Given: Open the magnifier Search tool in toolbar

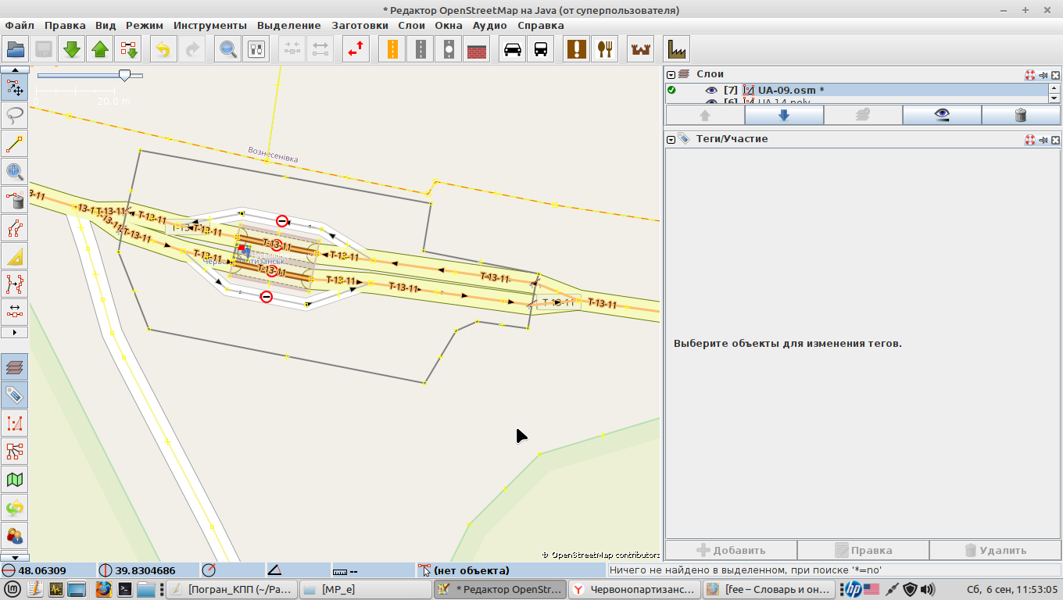Looking at the screenshot, I should click(x=228, y=50).
